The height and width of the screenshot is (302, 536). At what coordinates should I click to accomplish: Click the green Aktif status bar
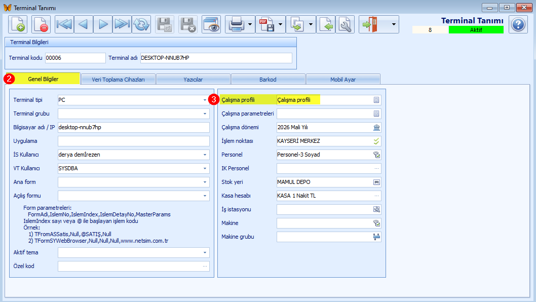(x=476, y=30)
